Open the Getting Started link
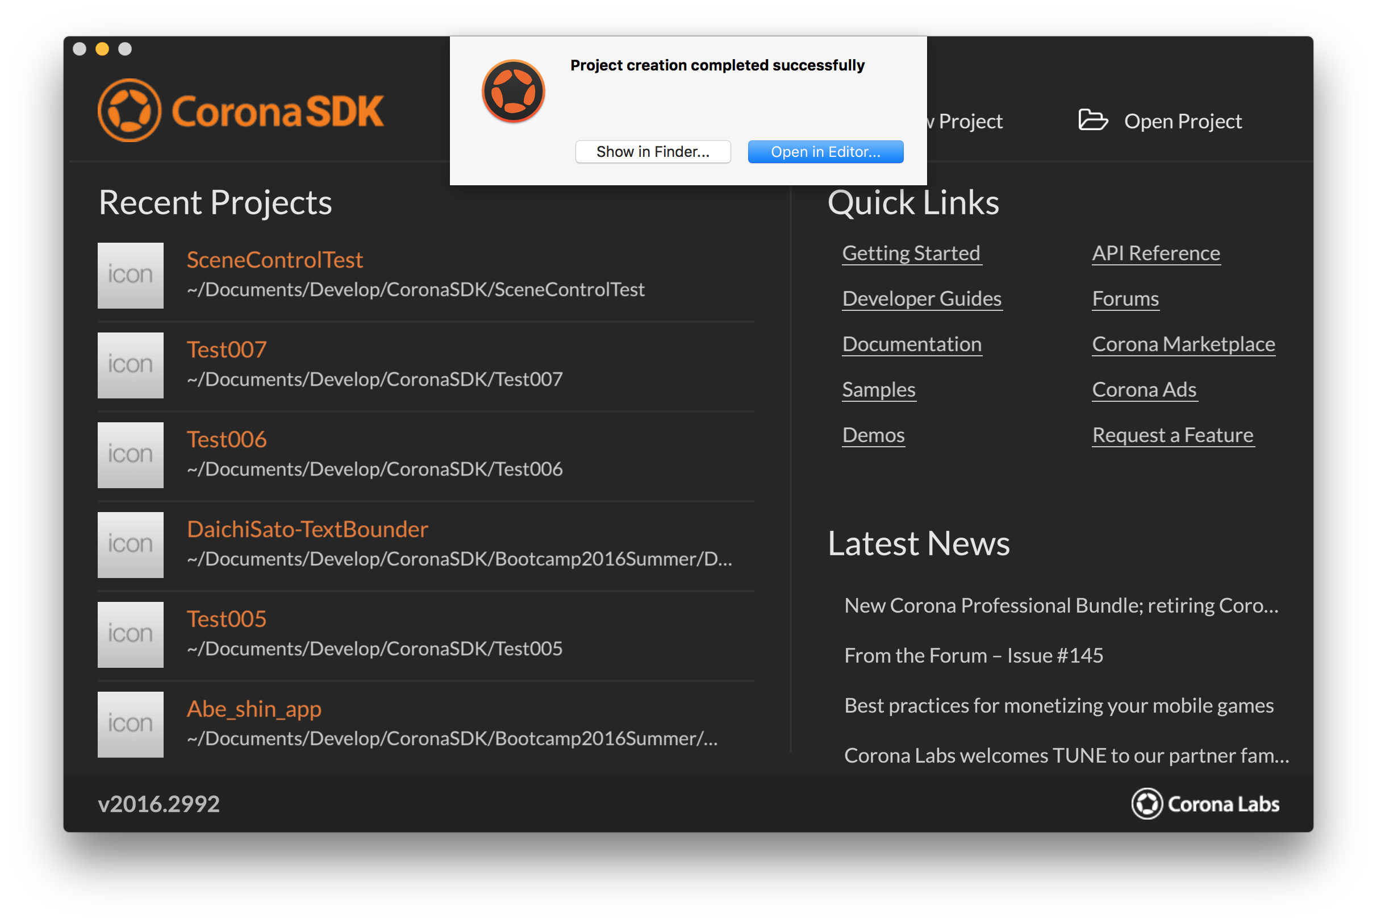Image resolution: width=1377 pixels, height=923 pixels. point(911,253)
